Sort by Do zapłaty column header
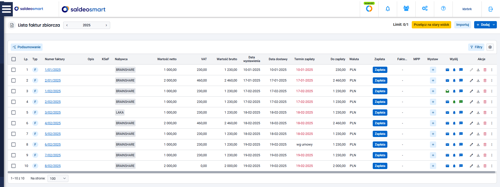 click(338, 59)
